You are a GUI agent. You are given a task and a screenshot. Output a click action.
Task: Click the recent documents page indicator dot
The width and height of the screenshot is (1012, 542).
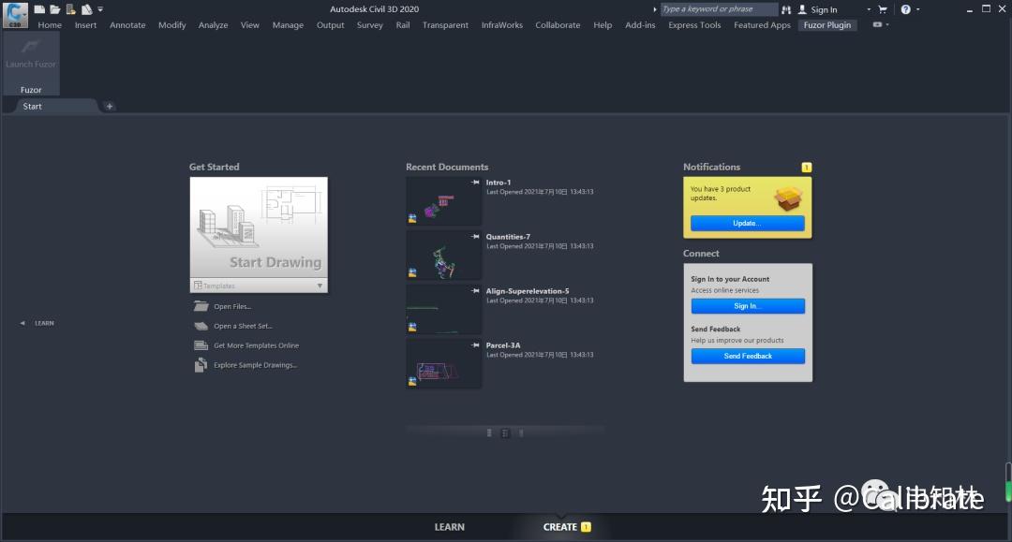[523, 432]
